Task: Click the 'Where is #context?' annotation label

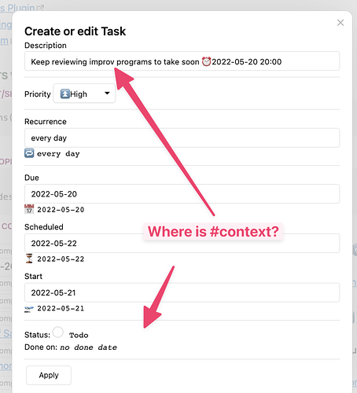Action: pos(213,232)
